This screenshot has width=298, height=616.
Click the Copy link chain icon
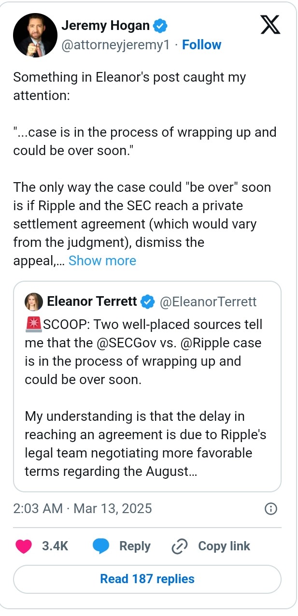[179, 546]
